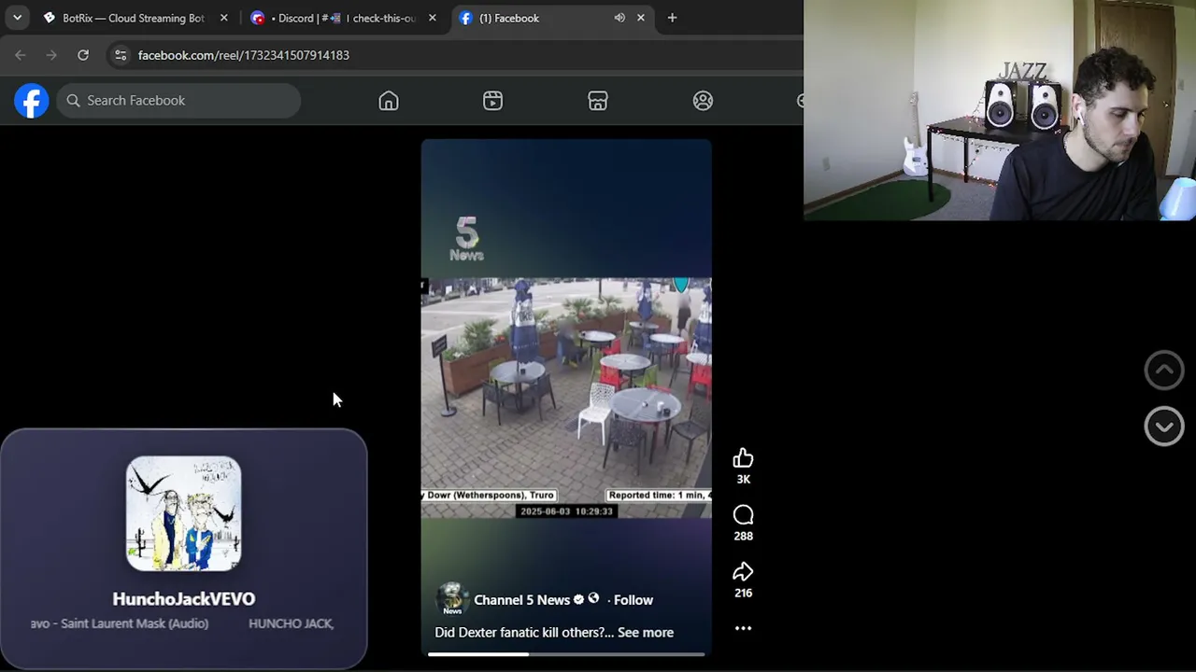Skip to the next reel
1196x672 pixels.
point(1164,427)
